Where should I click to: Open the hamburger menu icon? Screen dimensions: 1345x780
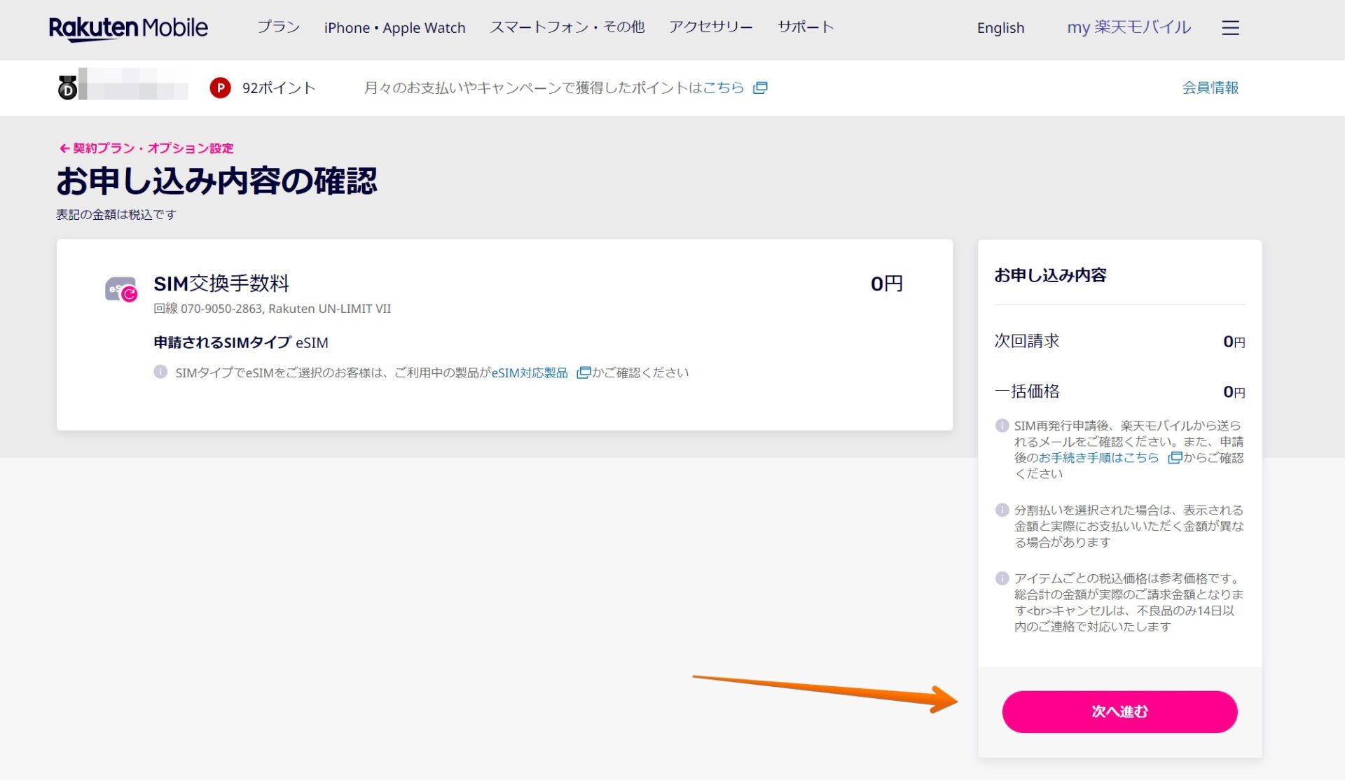(1230, 28)
